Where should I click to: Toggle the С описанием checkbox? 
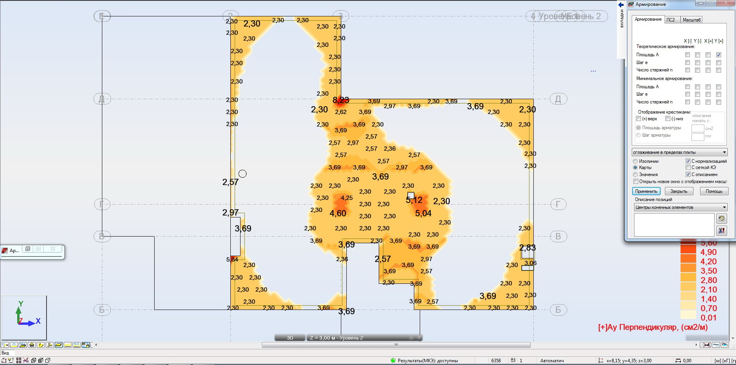[x=688, y=174]
